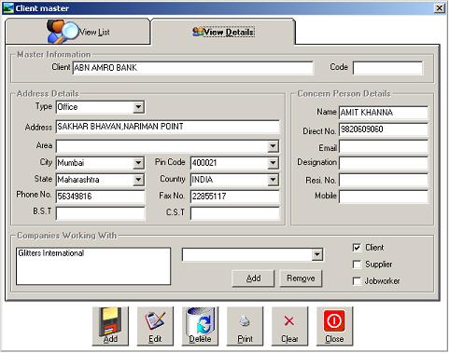
Task: Click the Add company button
Action: click(253, 278)
